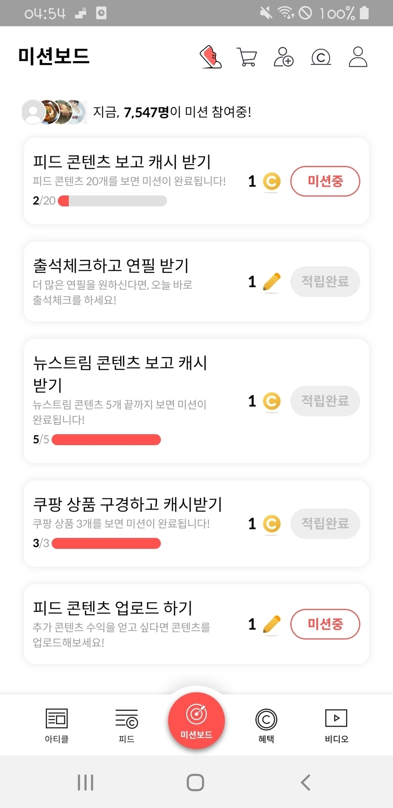Tap 미션중 for 피드 콘텐츠 보고 캐시 받기
Screen dimensions: 393x808
pyautogui.click(x=325, y=181)
